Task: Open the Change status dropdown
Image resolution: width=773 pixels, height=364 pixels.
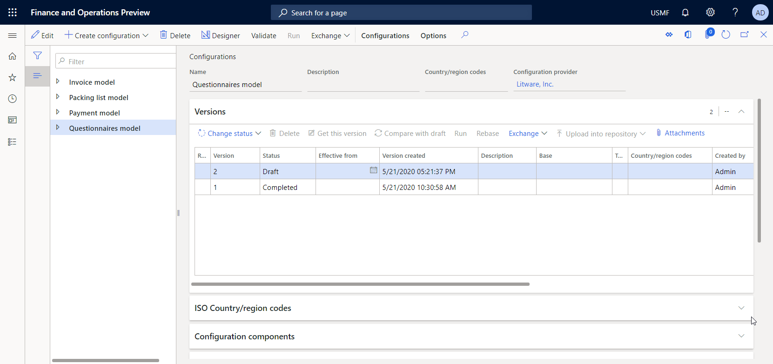Action: coord(230,134)
